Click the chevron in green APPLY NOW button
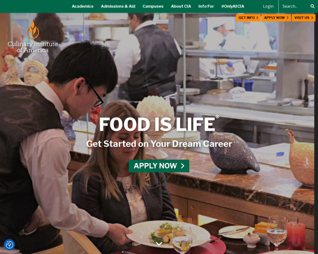Screen dimensions: 318x254 click(x=183, y=166)
